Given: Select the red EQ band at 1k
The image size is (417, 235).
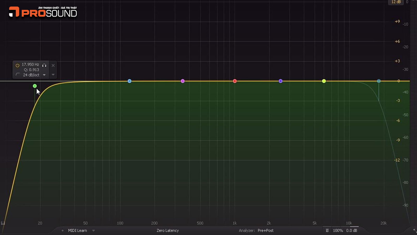Looking at the screenshot, I should 235,81.
